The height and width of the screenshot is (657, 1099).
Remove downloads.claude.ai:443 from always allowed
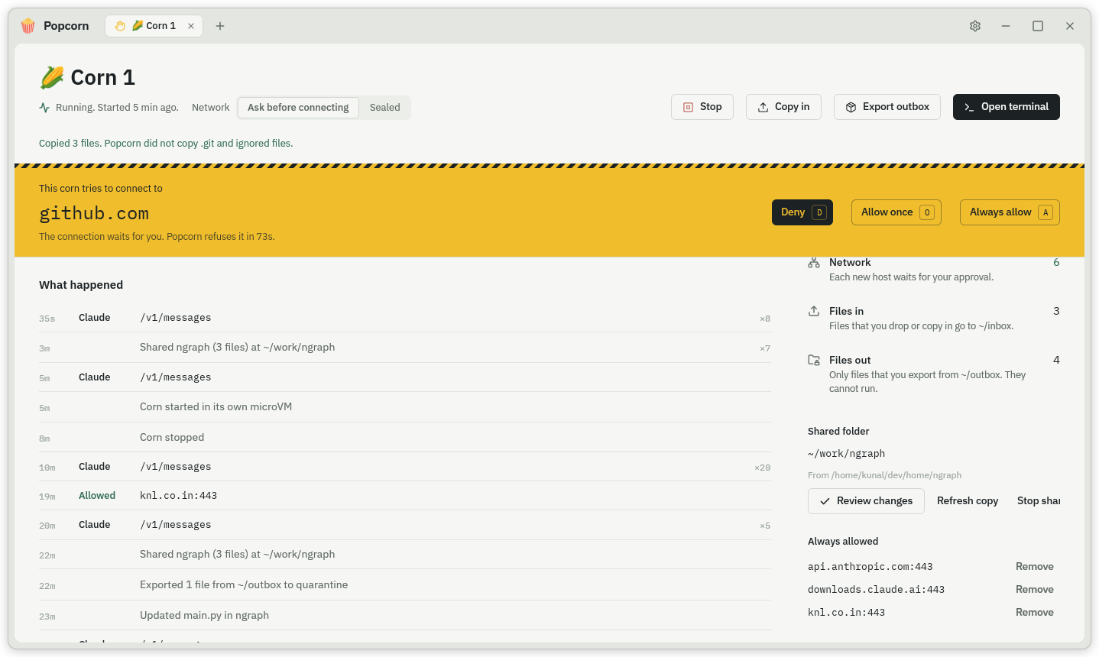point(1035,590)
